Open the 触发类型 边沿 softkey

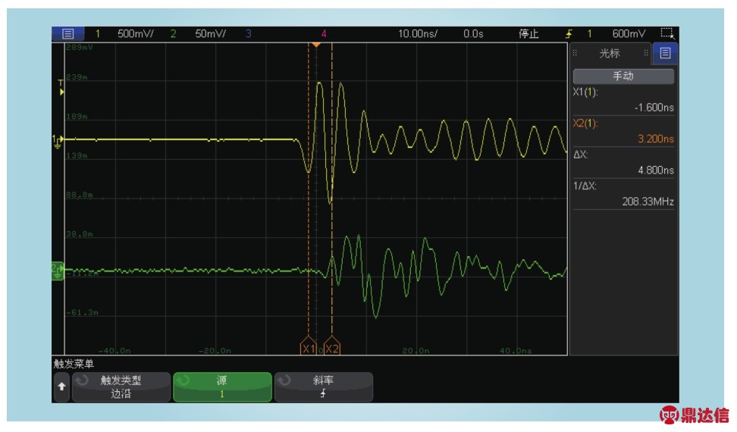[121, 387]
